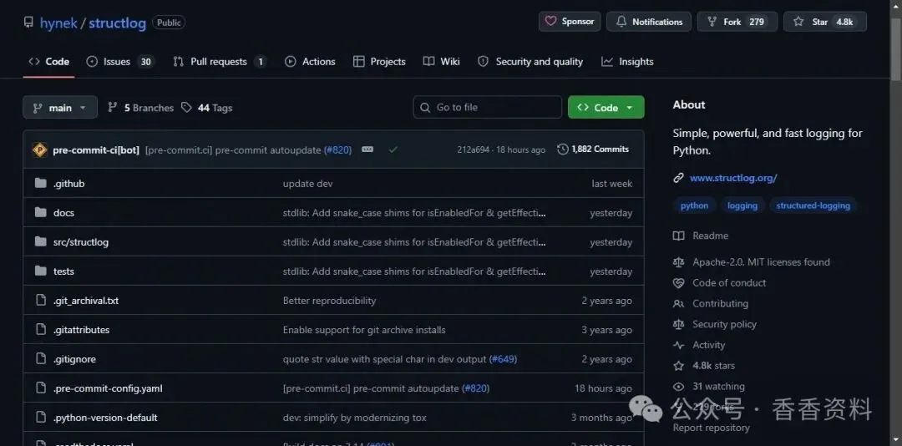Expand the main branch dropdown
902x446 pixels.
click(x=60, y=108)
